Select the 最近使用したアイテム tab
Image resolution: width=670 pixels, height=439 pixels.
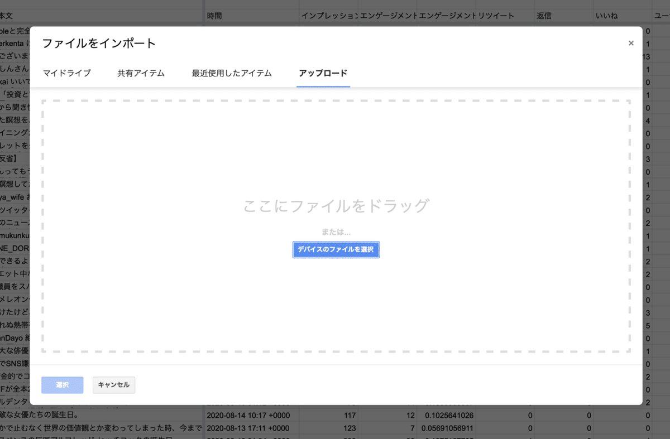point(231,73)
